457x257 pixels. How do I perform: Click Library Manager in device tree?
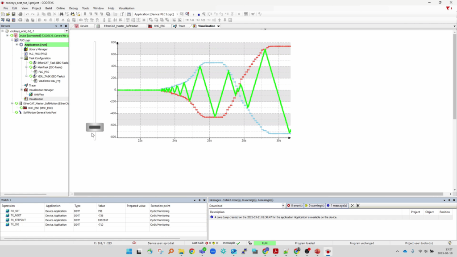tap(38, 49)
